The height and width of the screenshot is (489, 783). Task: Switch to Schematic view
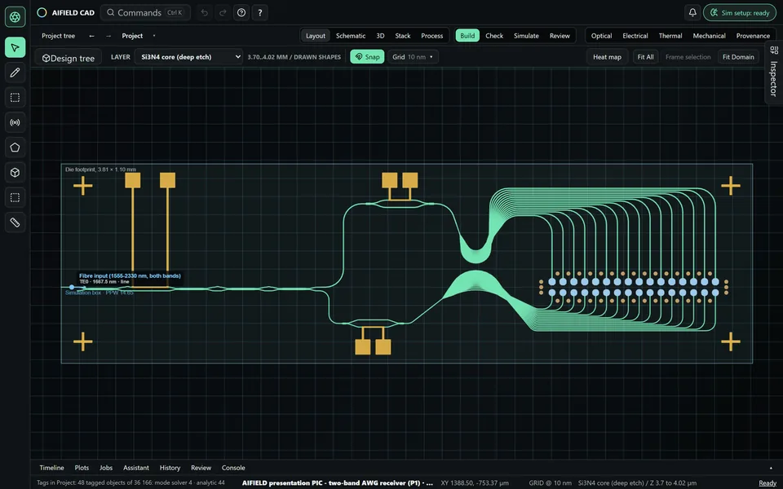pyautogui.click(x=351, y=36)
